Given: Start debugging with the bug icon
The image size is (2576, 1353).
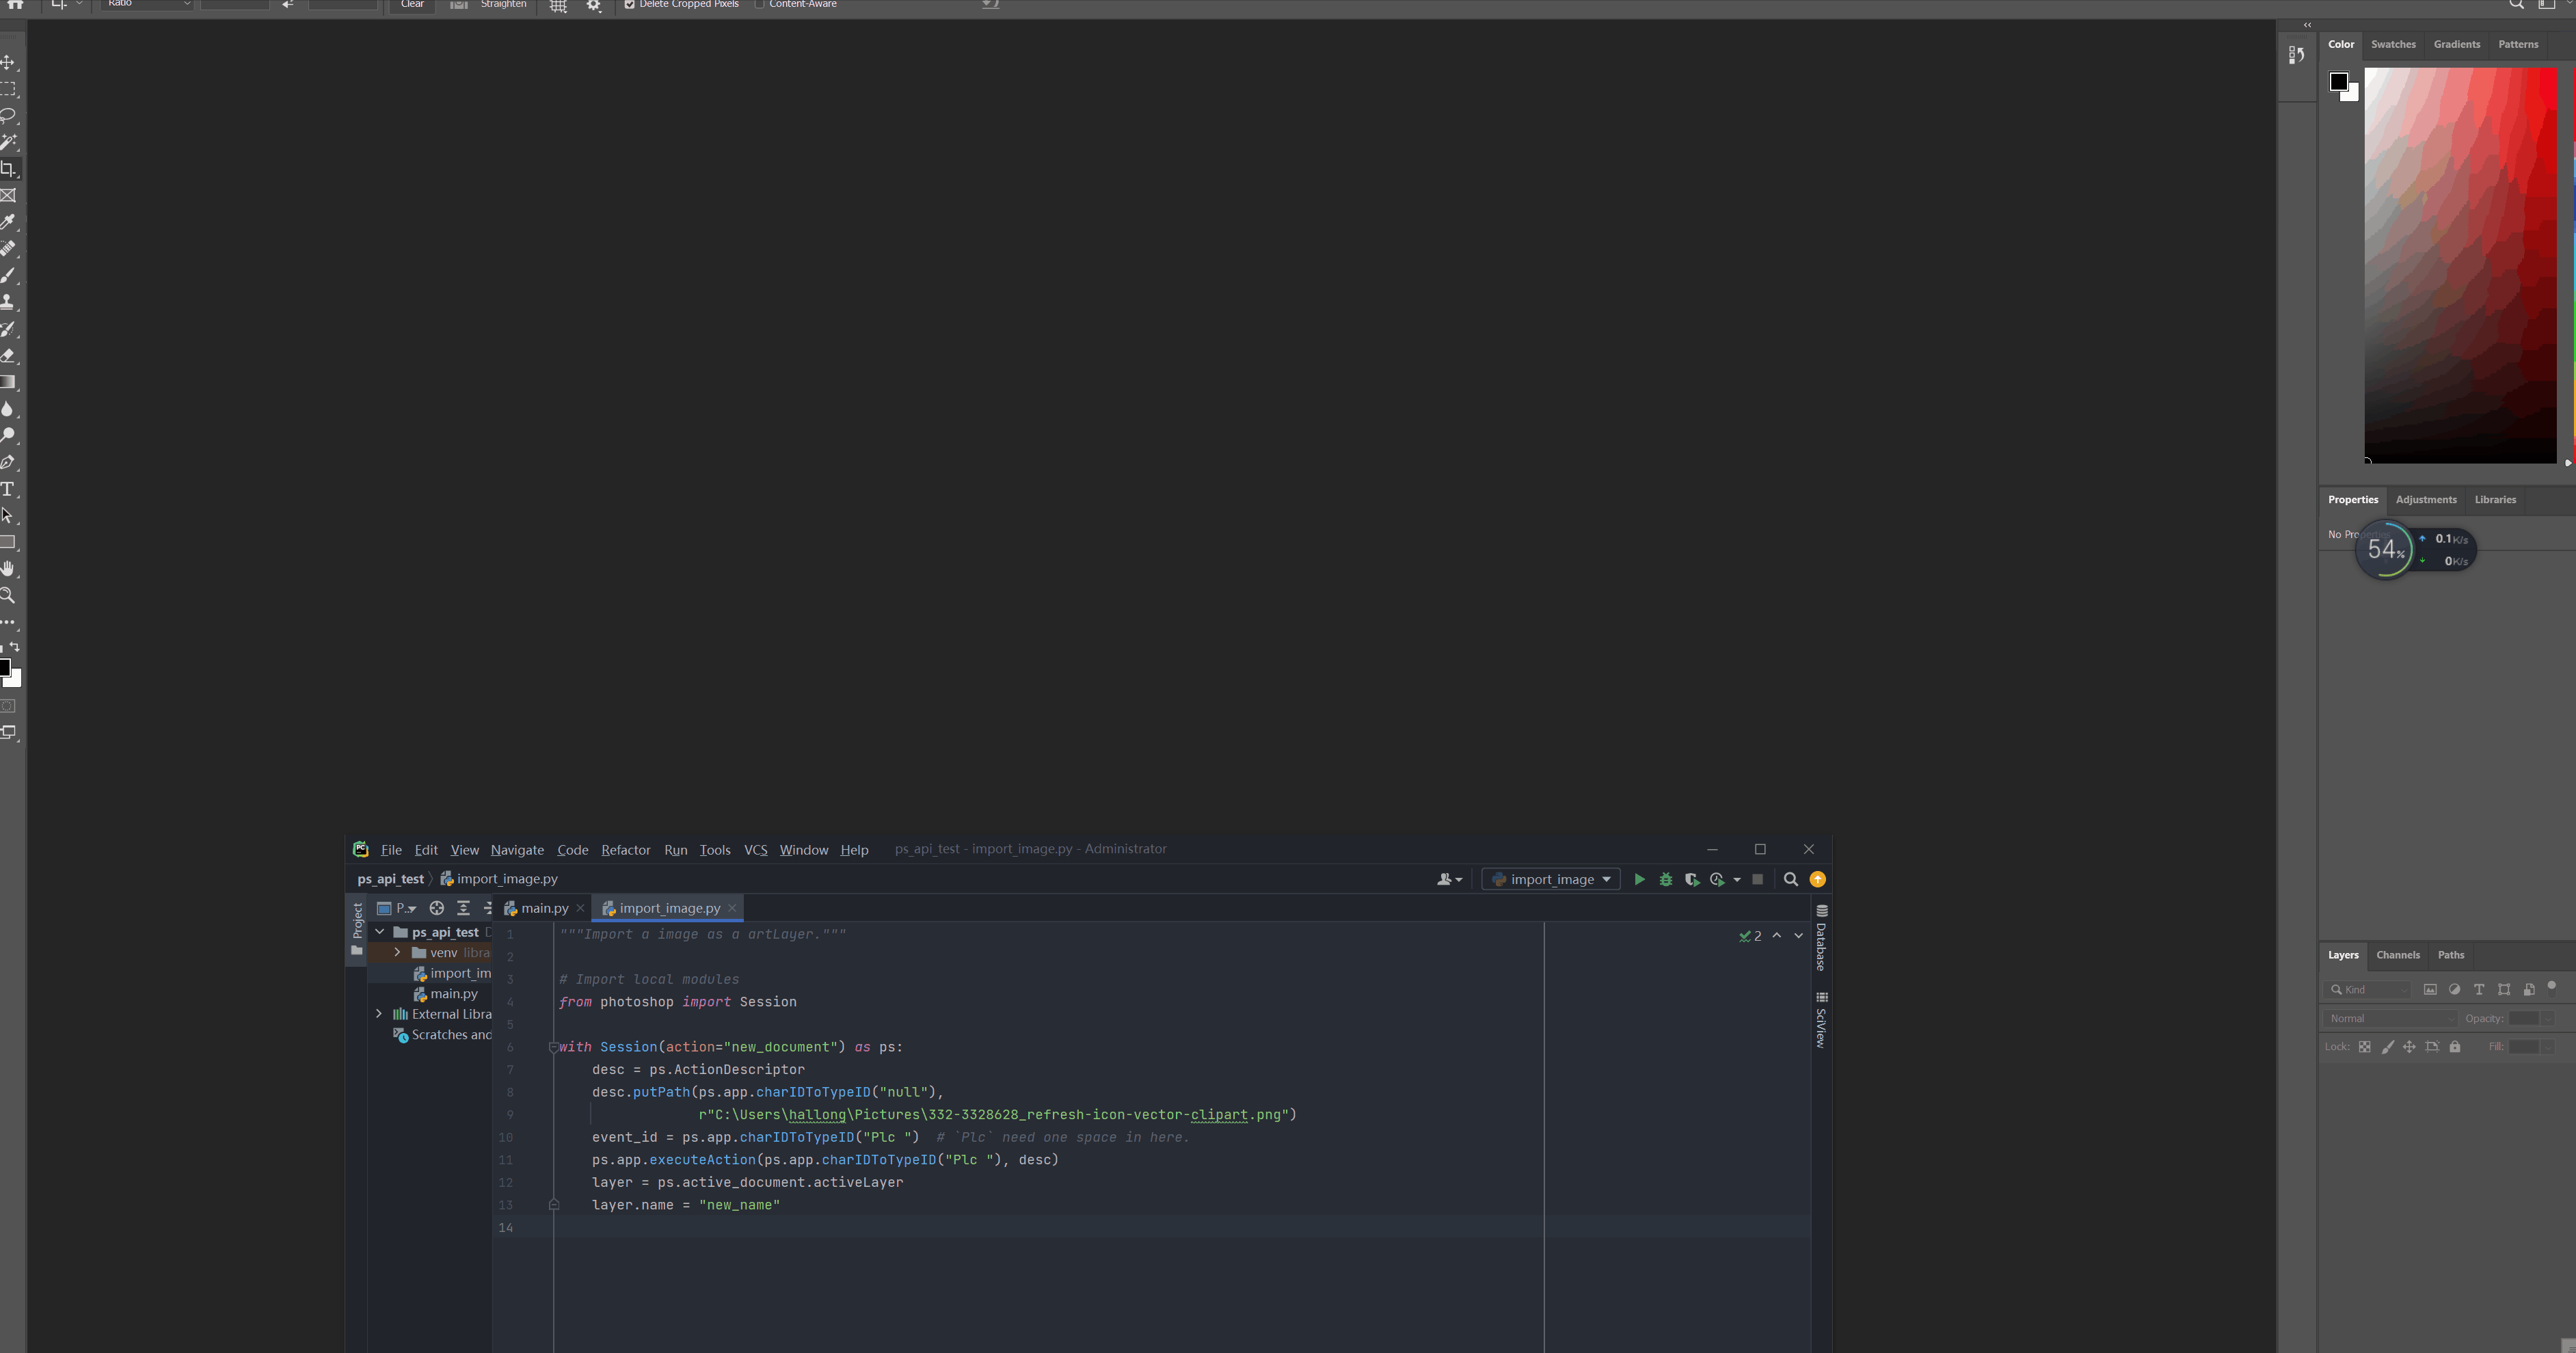Looking at the screenshot, I should (1665, 880).
